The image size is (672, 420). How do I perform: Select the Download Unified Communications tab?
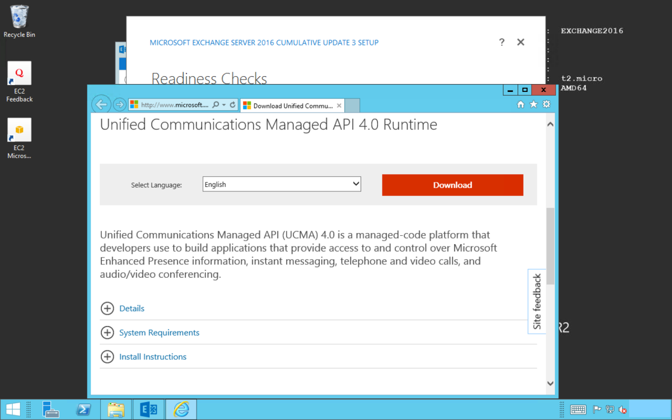(291, 105)
